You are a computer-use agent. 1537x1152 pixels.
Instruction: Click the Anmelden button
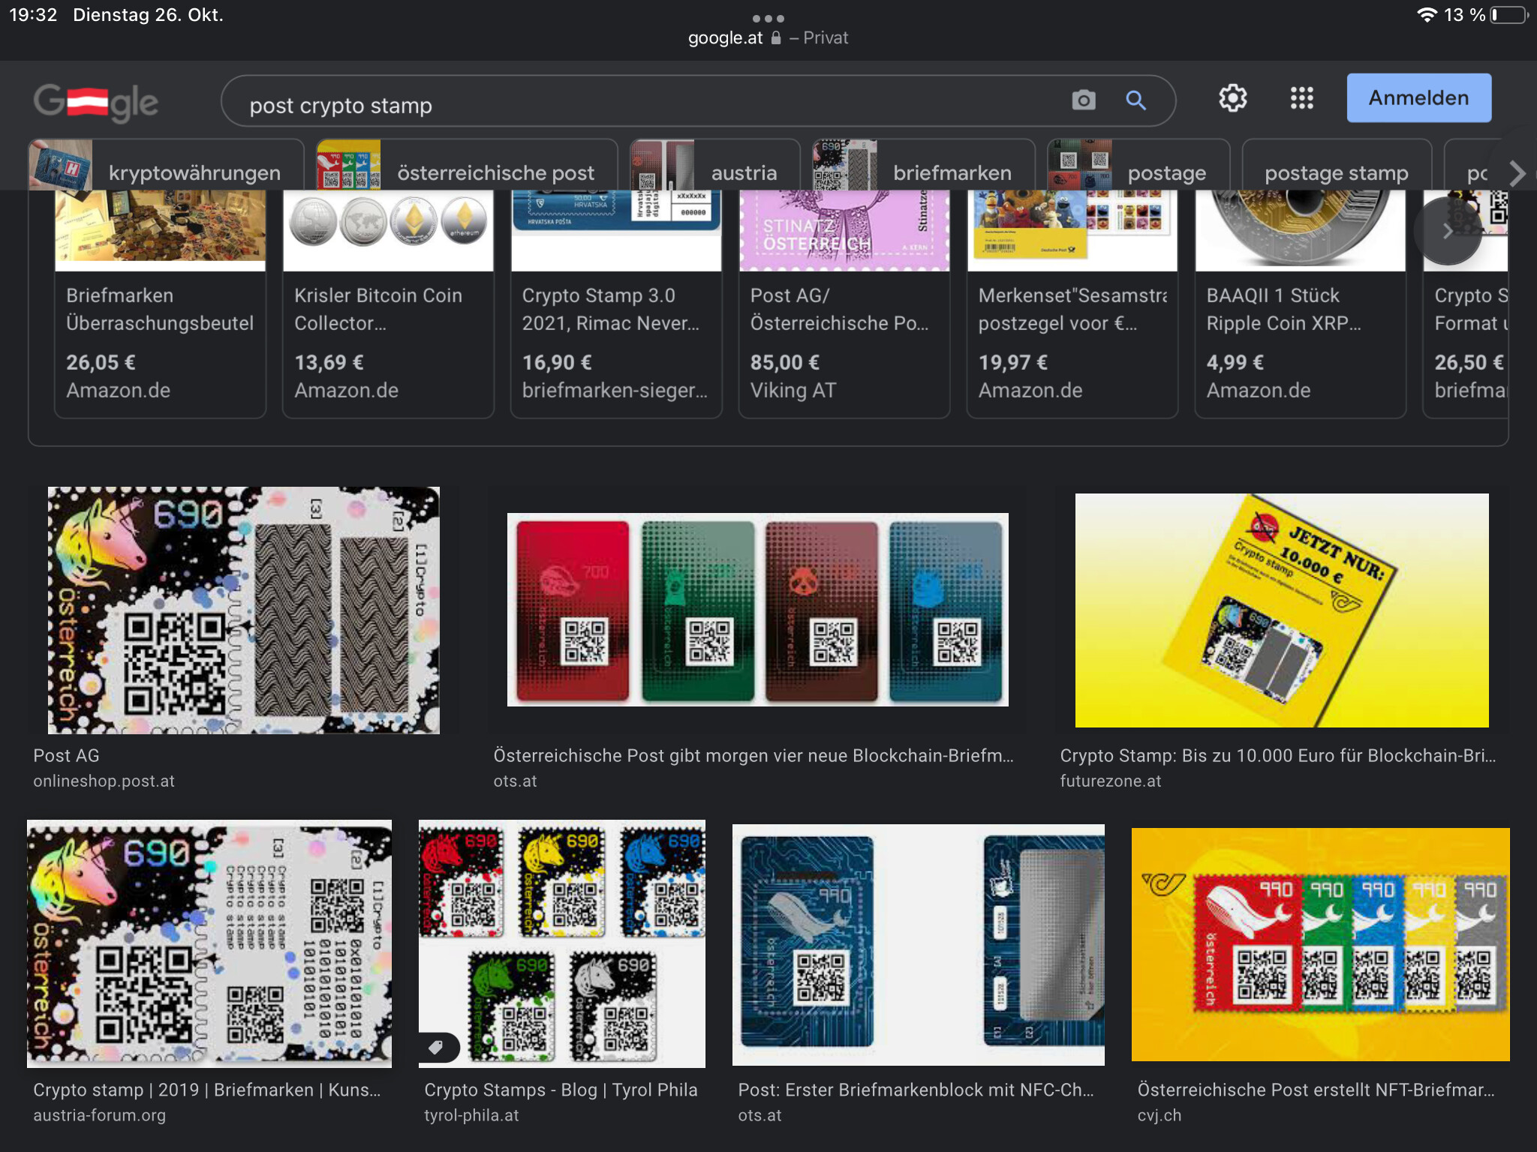point(1418,98)
